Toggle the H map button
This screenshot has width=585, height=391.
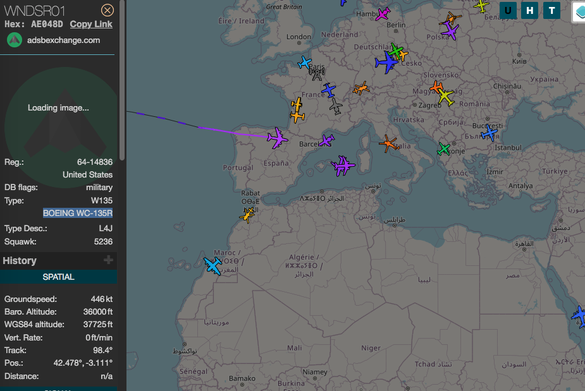[x=529, y=11]
